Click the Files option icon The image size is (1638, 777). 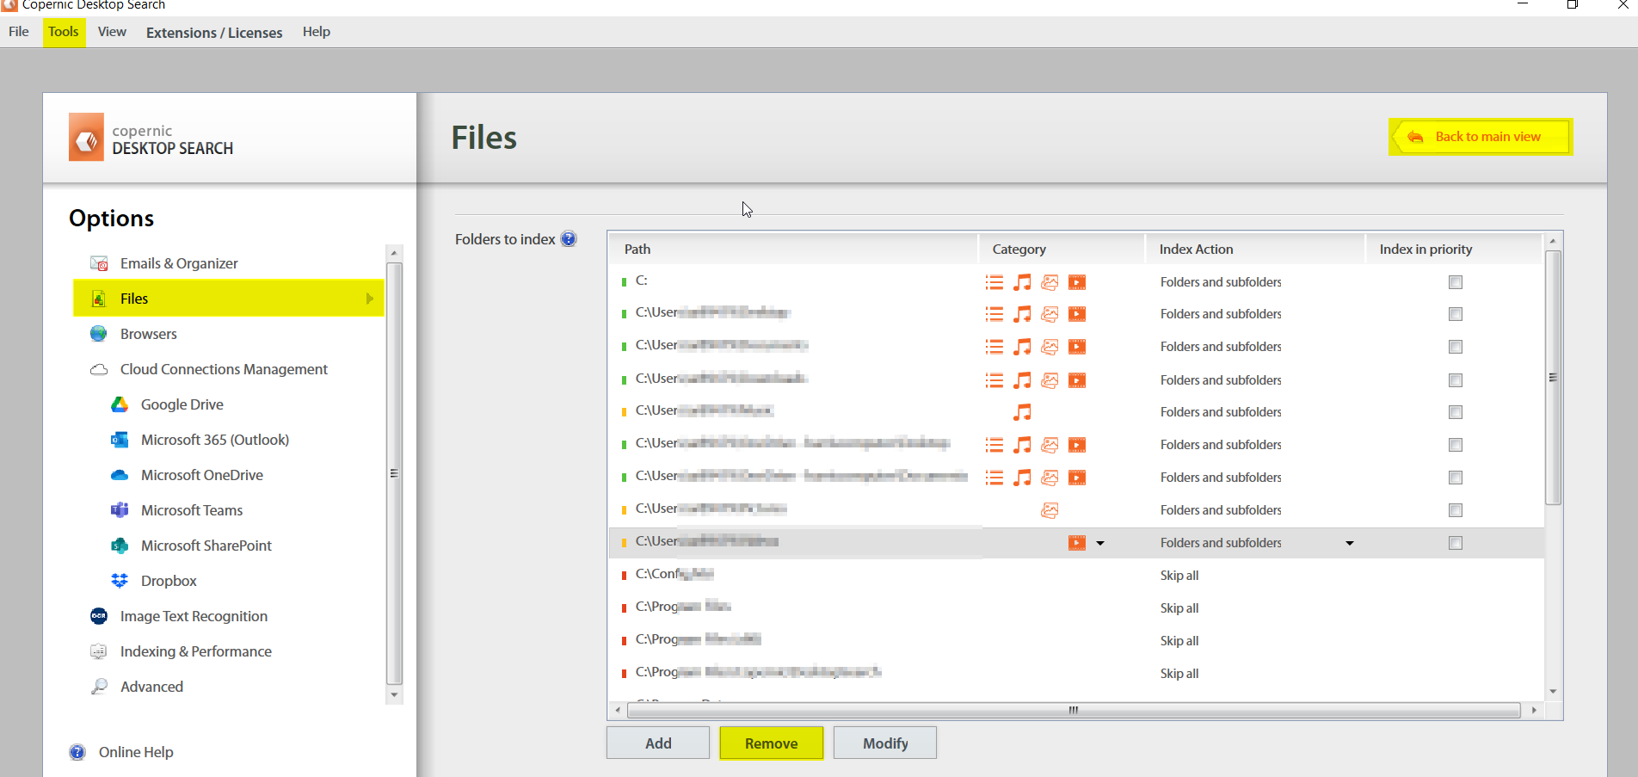click(99, 299)
